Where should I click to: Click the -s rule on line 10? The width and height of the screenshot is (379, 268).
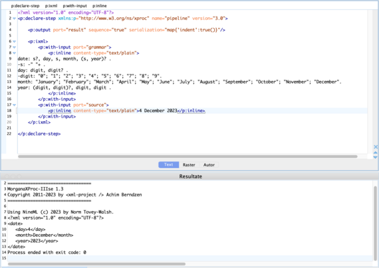tap(31, 64)
